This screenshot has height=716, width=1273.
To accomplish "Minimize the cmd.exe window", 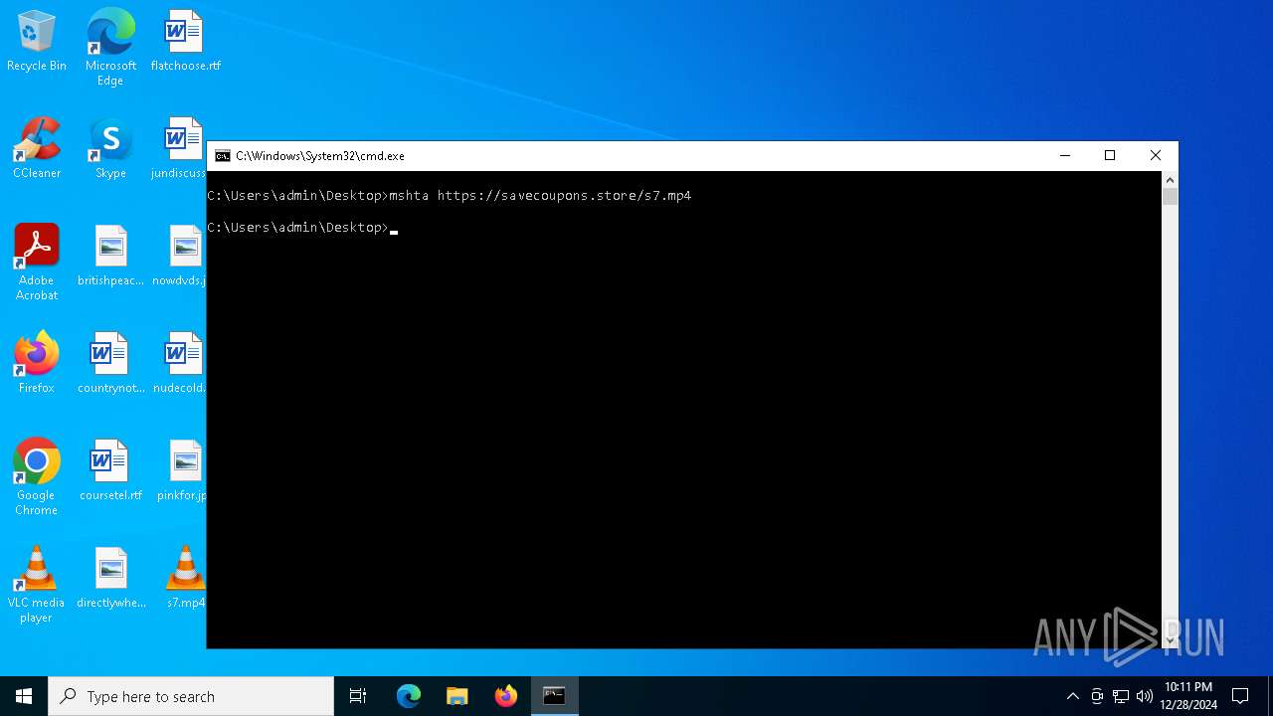I will tap(1064, 156).
